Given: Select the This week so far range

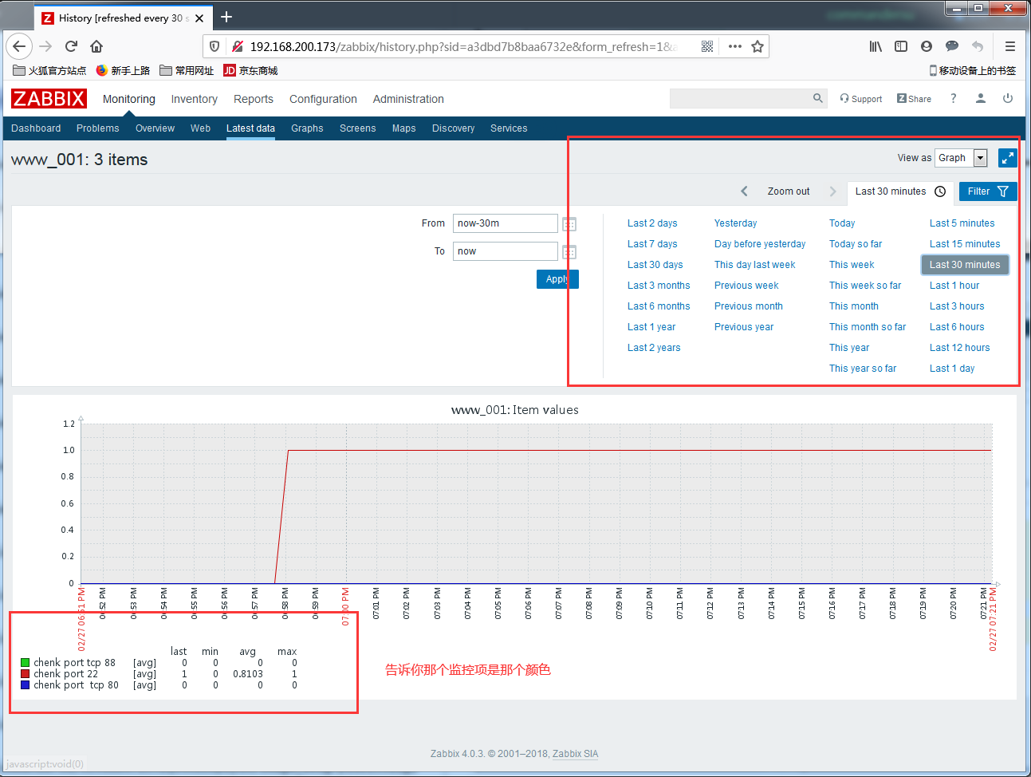Looking at the screenshot, I should 865,286.
